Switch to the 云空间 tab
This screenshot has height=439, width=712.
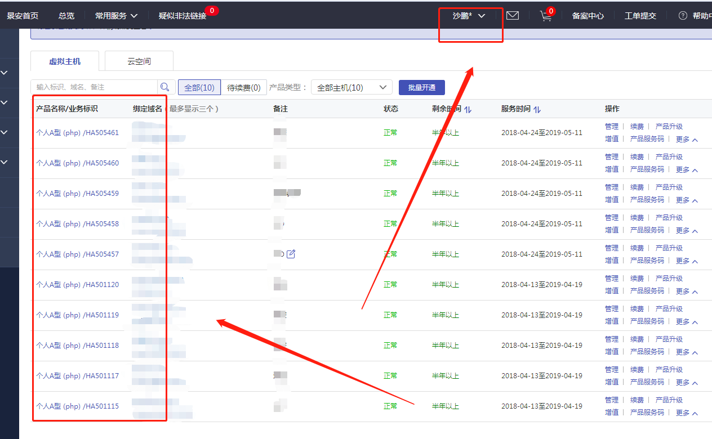pyautogui.click(x=139, y=61)
